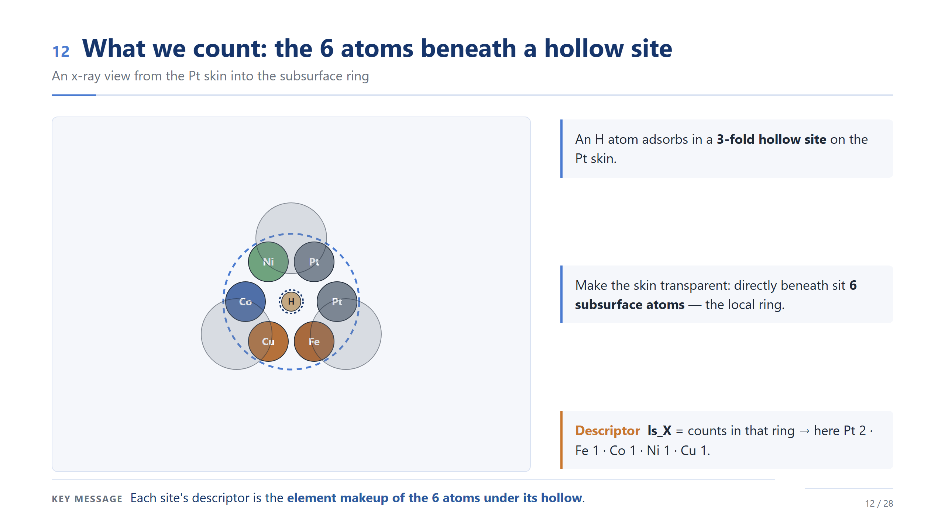The height and width of the screenshot is (531, 945).
Task: Select the x-ray view subtitle text
Action: tap(210, 76)
